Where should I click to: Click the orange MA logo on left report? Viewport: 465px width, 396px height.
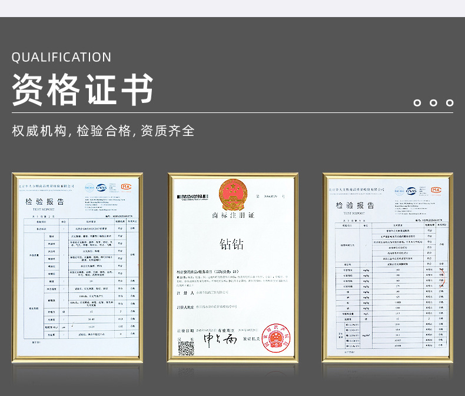pyautogui.click(x=126, y=187)
